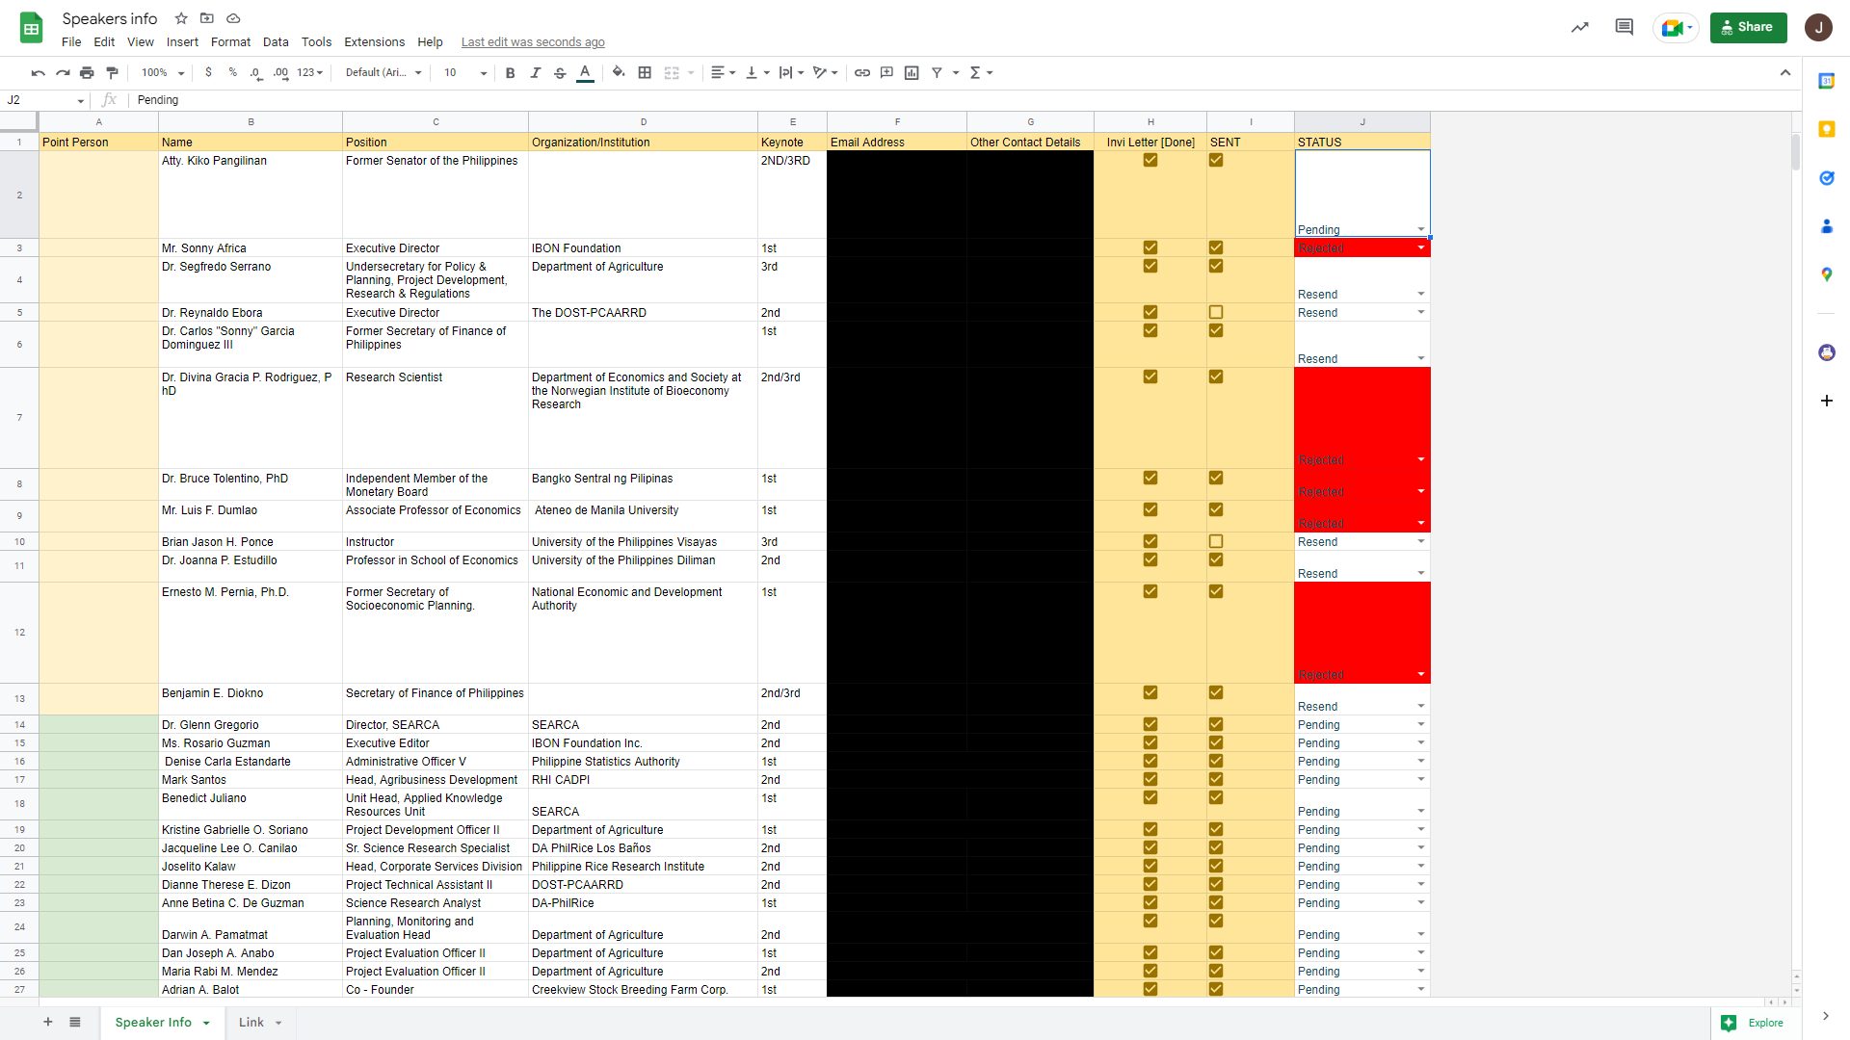Open the borders tool
The width and height of the screenshot is (1850, 1040).
(x=645, y=72)
